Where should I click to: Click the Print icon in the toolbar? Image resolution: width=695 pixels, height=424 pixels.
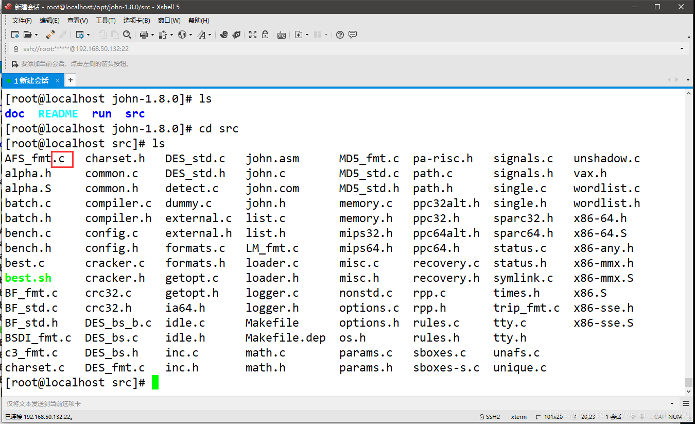coord(144,35)
